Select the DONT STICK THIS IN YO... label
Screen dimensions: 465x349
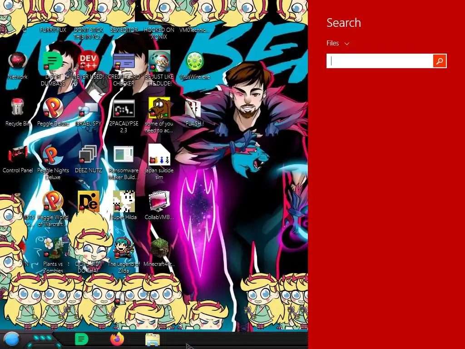[89, 33]
